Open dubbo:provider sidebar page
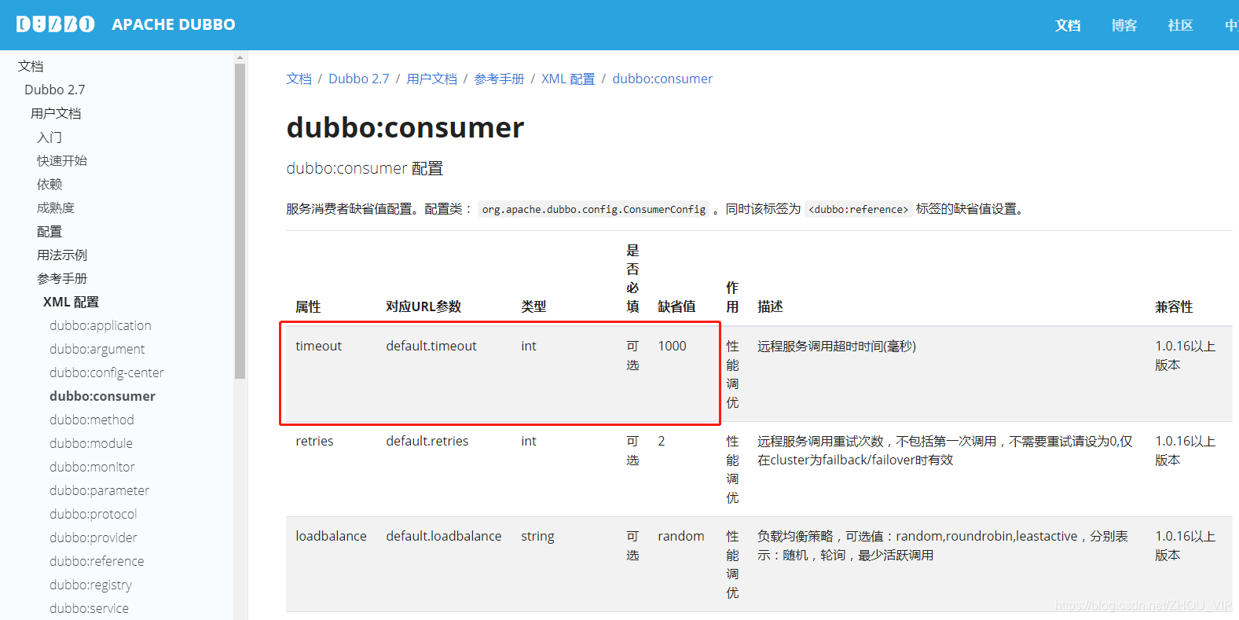This screenshot has height=620, width=1239. pyautogui.click(x=93, y=537)
